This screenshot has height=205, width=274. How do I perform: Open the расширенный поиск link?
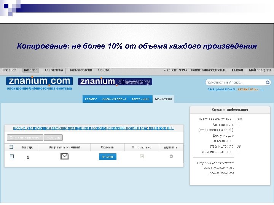(221, 89)
